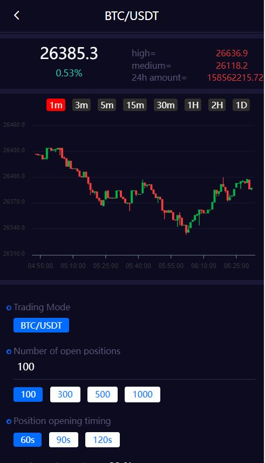Go back using the top-left arrow
Image resolution: width=265 pixels, height=463 pixels.
click(17, 15)
